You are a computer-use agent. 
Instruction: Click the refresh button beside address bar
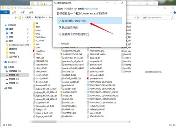point(138,18)
